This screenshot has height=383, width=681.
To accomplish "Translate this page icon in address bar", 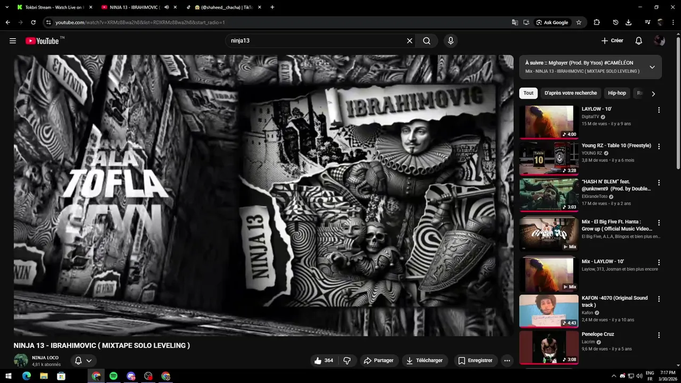I will (514, 22).
